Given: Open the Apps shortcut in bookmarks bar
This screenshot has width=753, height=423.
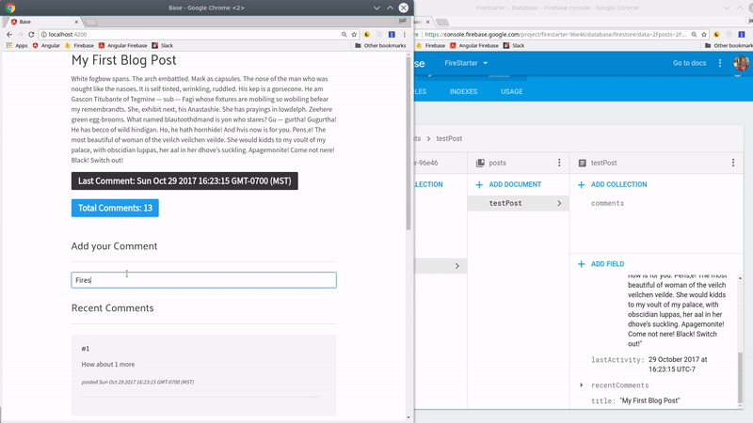Looking at the screenshot, I should [16, 45].
